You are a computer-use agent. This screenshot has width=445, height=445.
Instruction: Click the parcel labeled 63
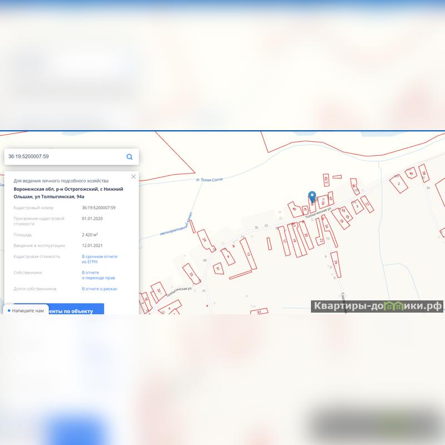[259, 311]
